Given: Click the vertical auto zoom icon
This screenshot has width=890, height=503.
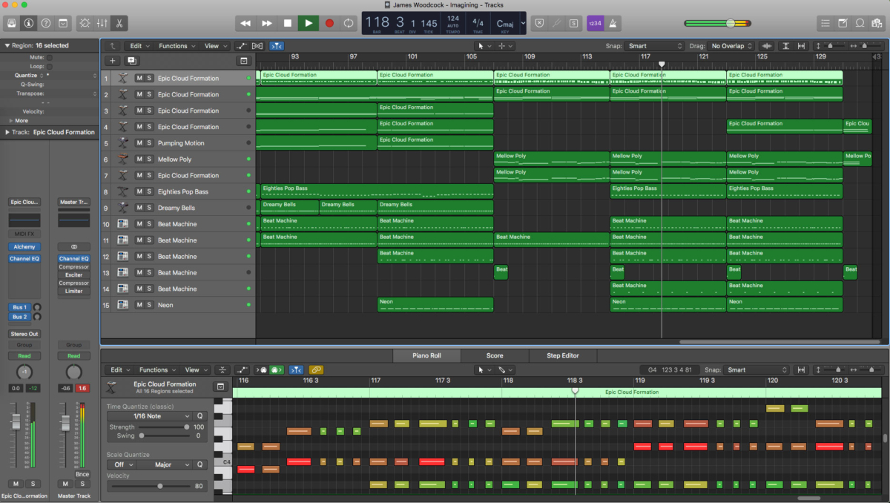Looking at the screenshot, I should [x=786, y=46].
